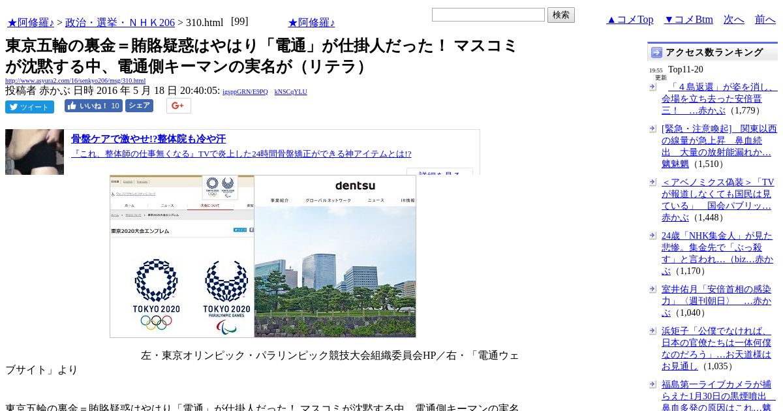783x411 pixels.
Task: Focus the search text field
Action: 488,14
